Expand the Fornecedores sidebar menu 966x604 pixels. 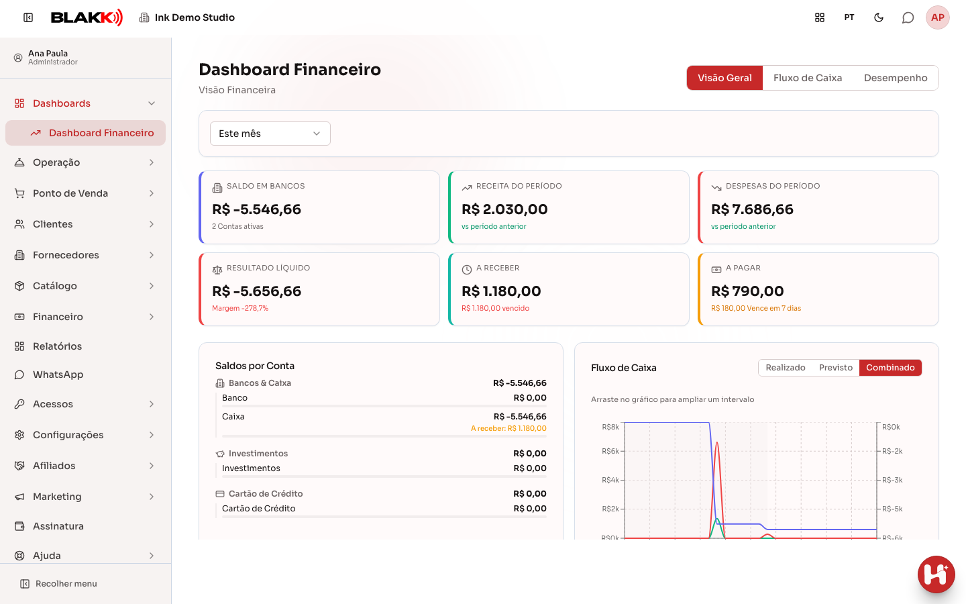[85, 255]
